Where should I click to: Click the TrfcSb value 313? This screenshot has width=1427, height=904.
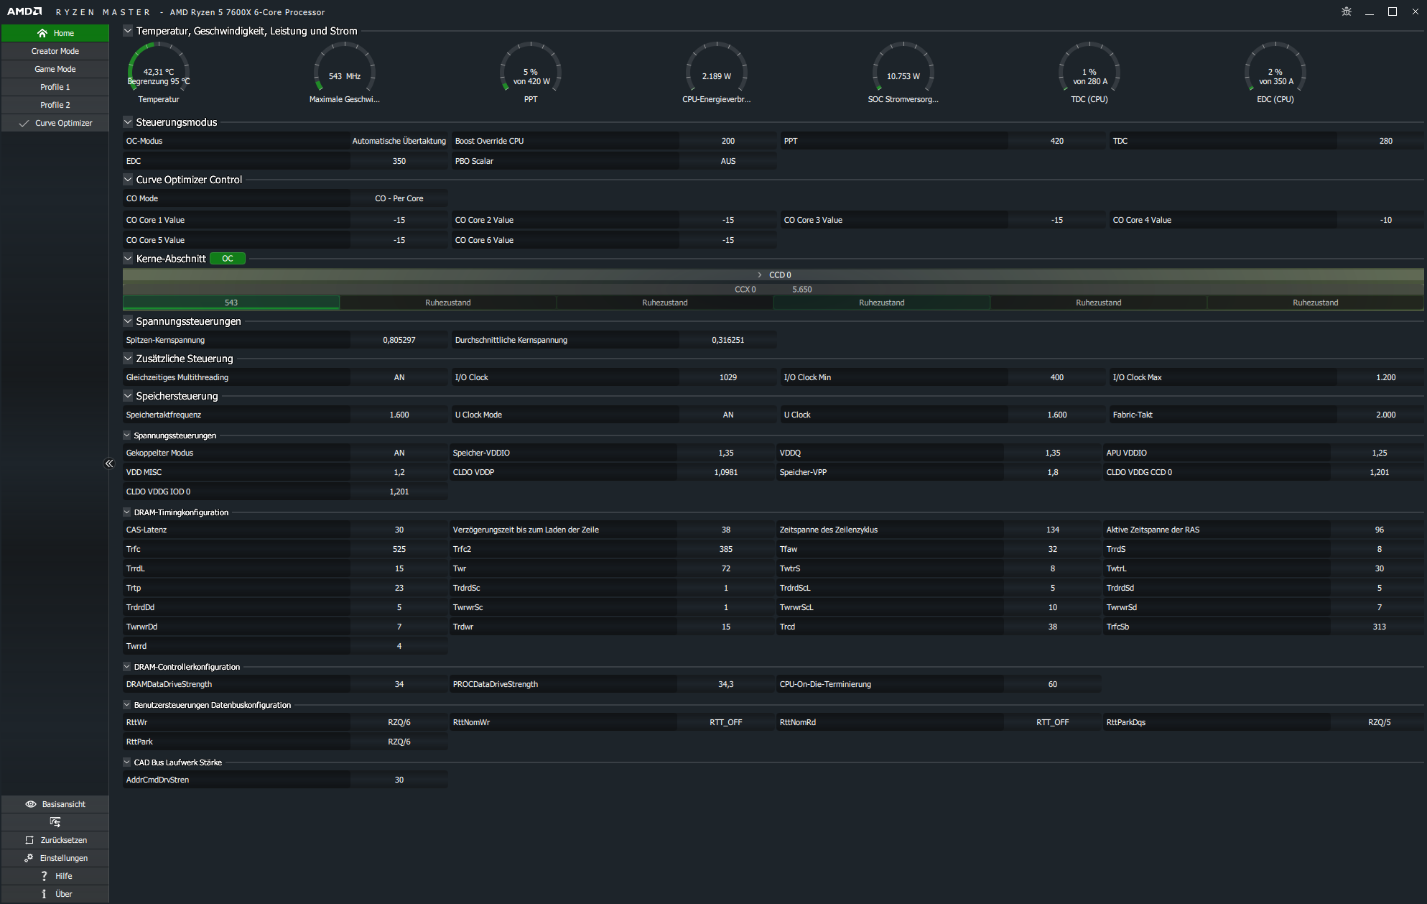point(1379,627)
